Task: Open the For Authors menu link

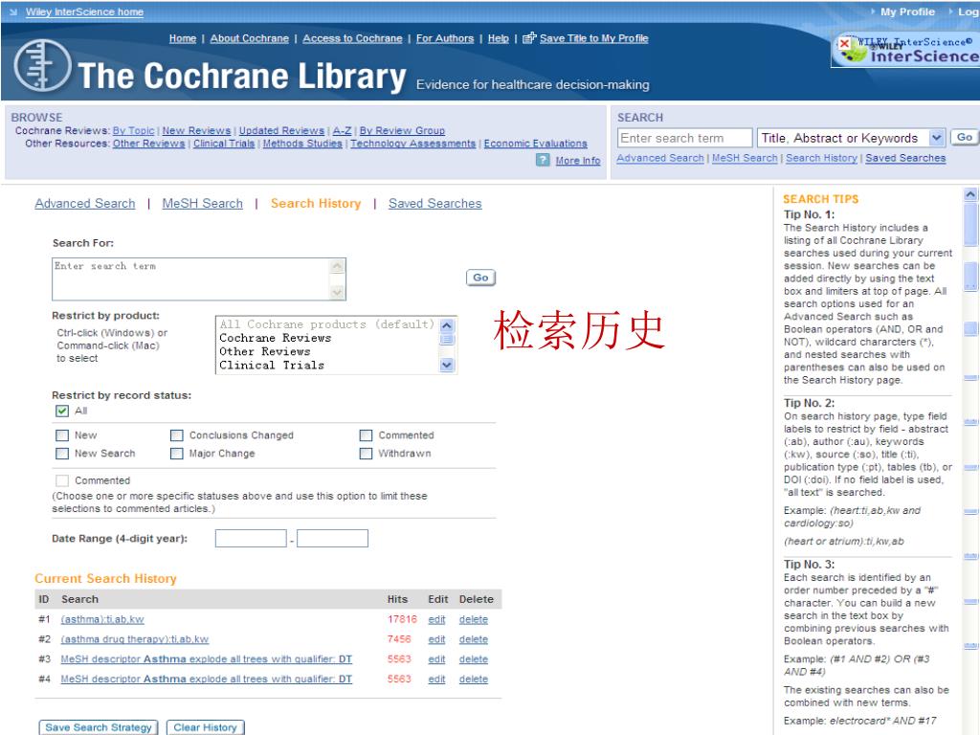Action: tap(445, 38)
